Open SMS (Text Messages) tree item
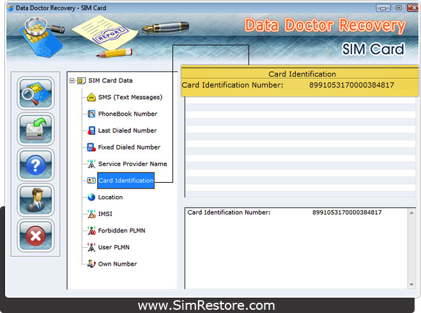The image size is (421, 313). pos(130,97)
